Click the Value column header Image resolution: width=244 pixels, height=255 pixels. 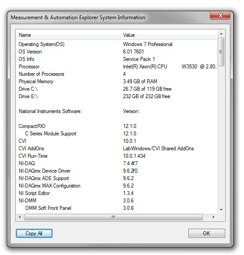(x=169, y=35)
